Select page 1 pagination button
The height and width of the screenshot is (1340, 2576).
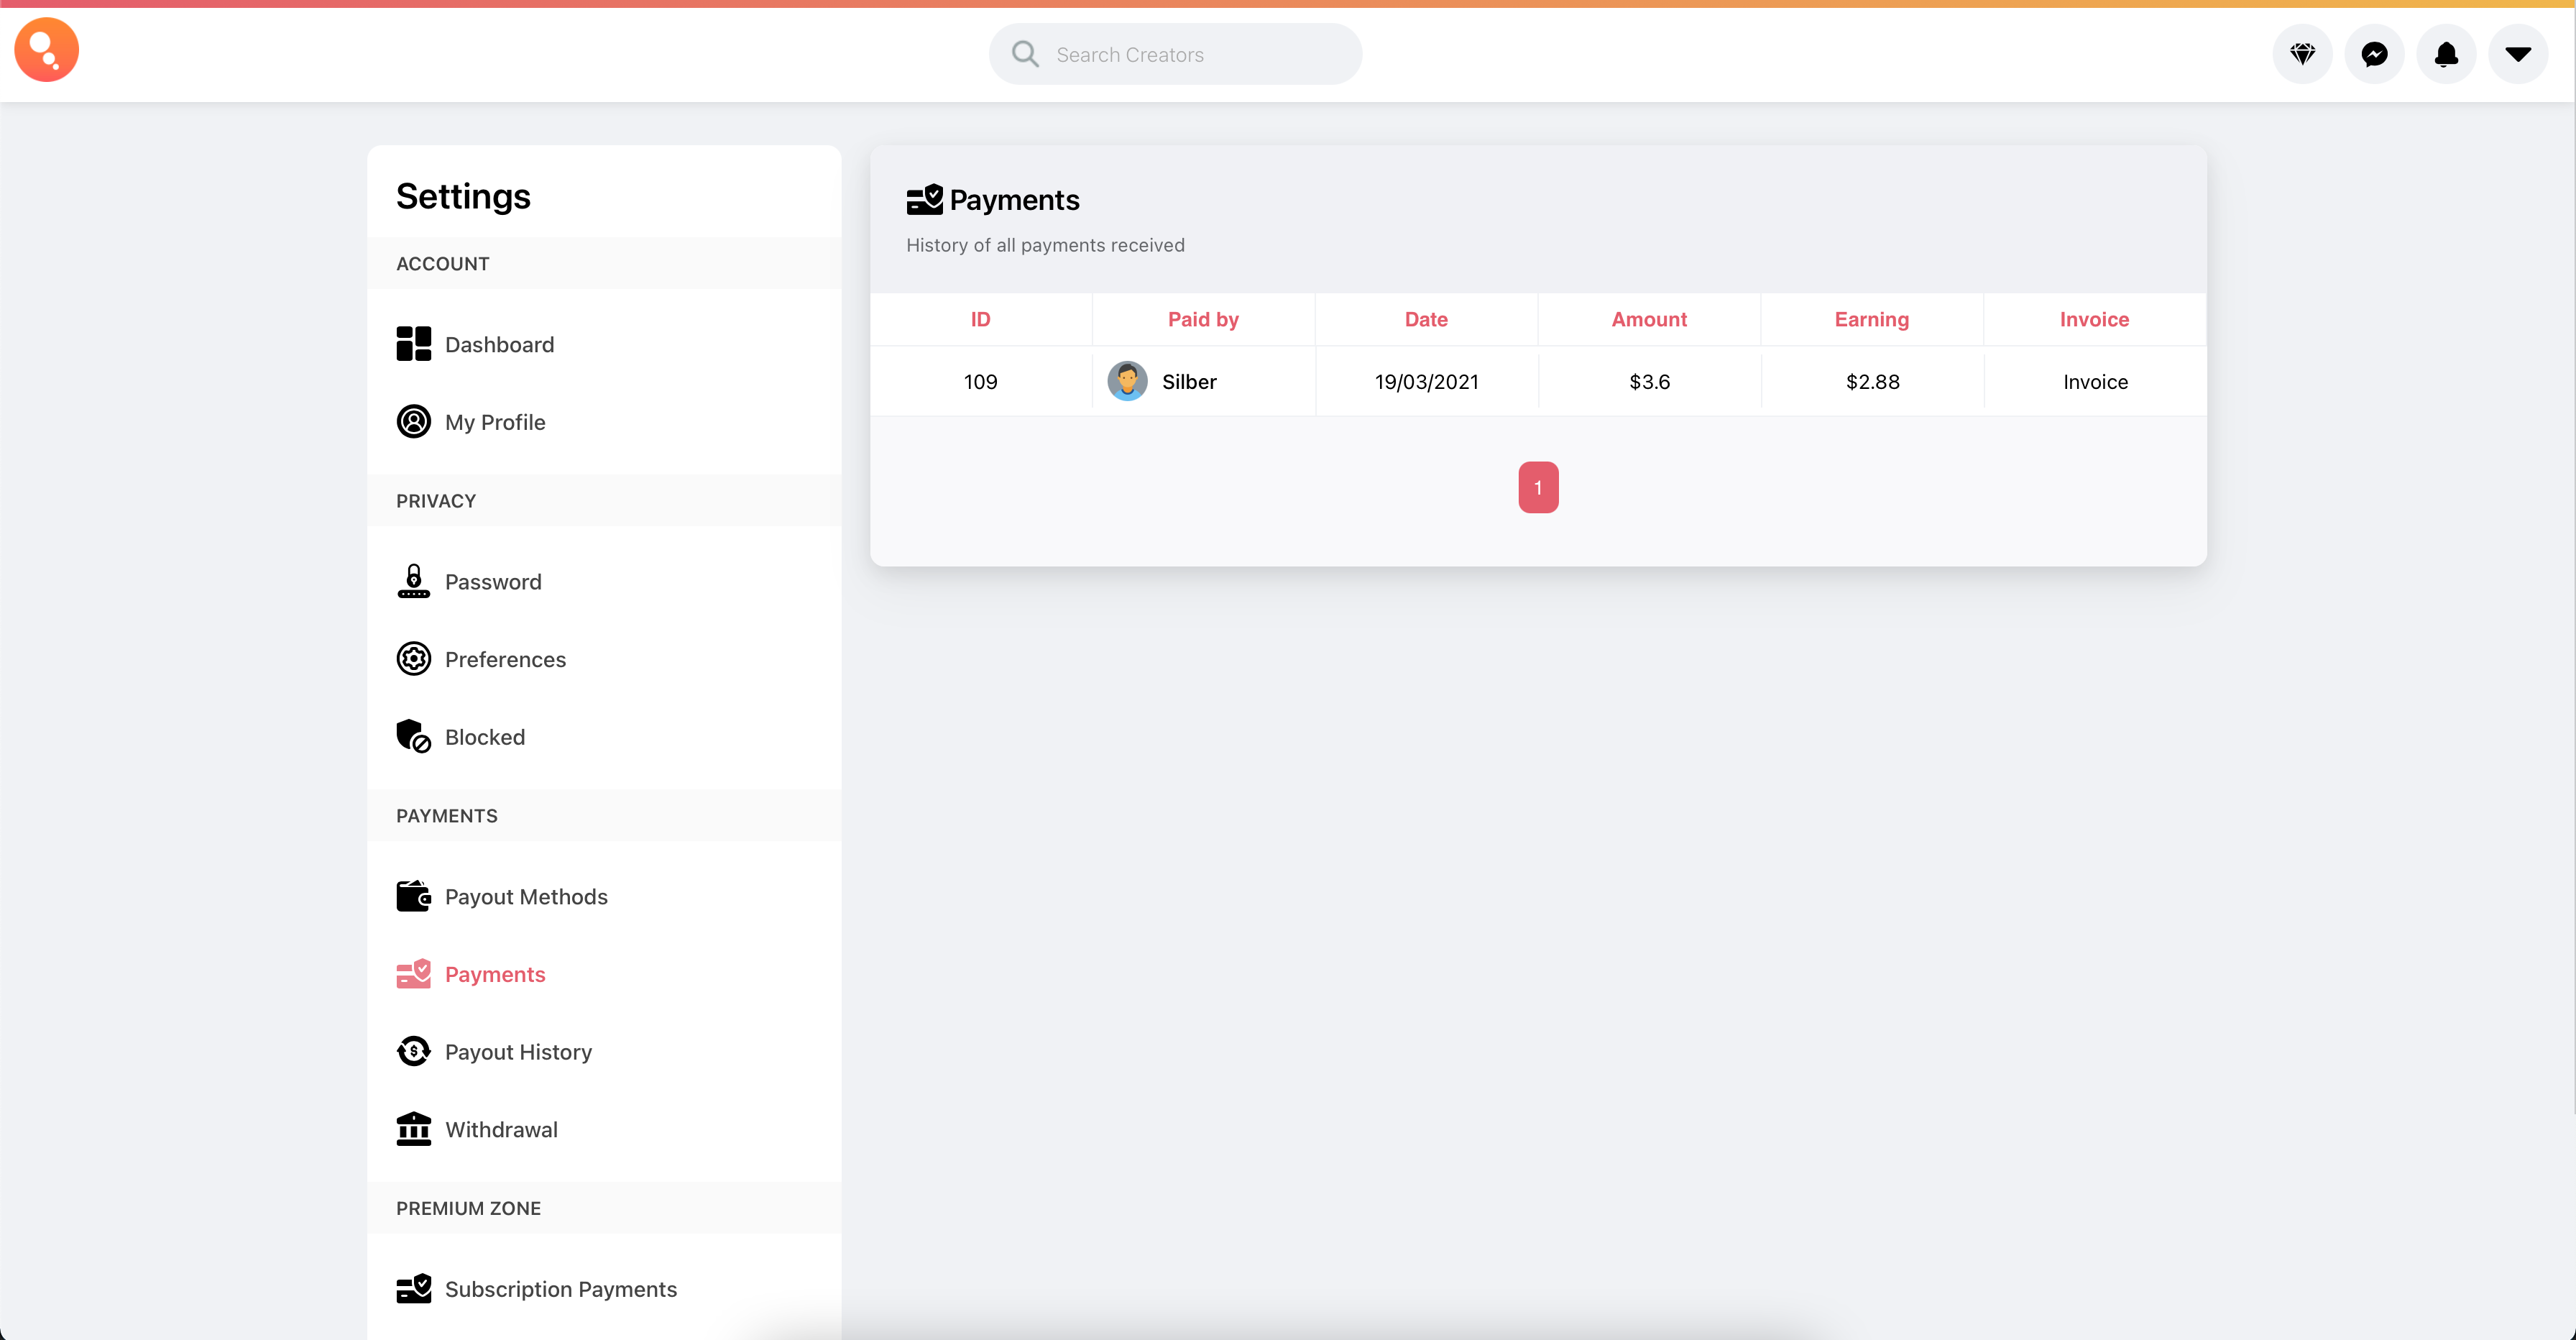point(1538,487)
